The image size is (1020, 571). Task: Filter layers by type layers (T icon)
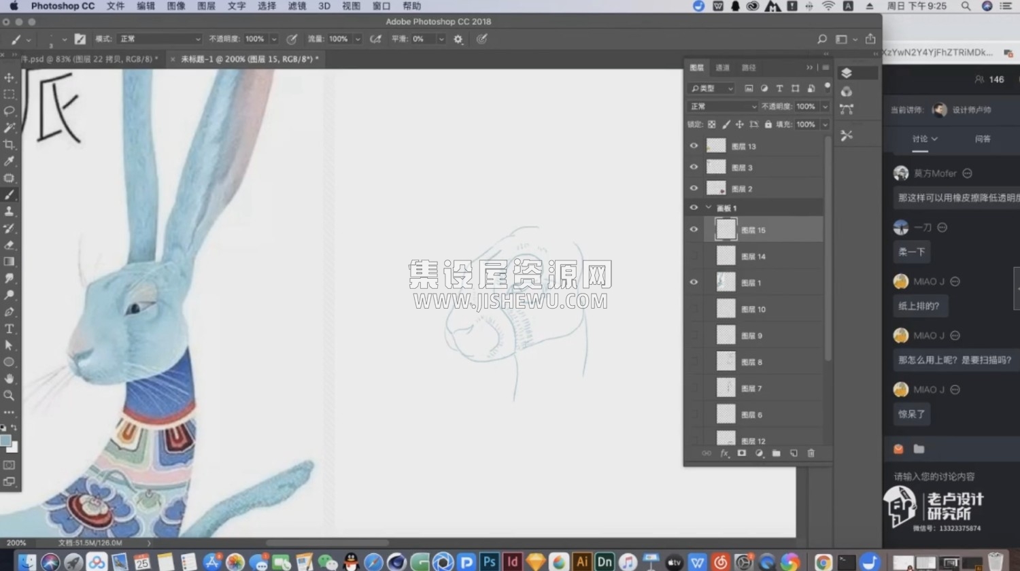[x=779, y=88]
